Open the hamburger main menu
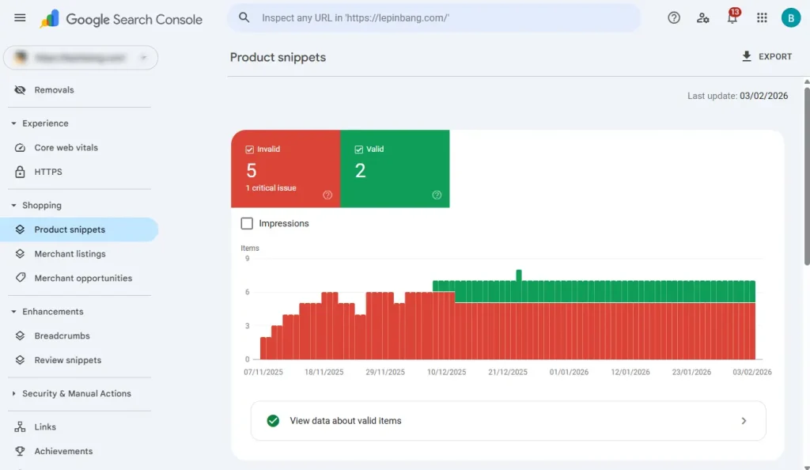The width and height of the screenshot is (810, 470). click(20, 18)
